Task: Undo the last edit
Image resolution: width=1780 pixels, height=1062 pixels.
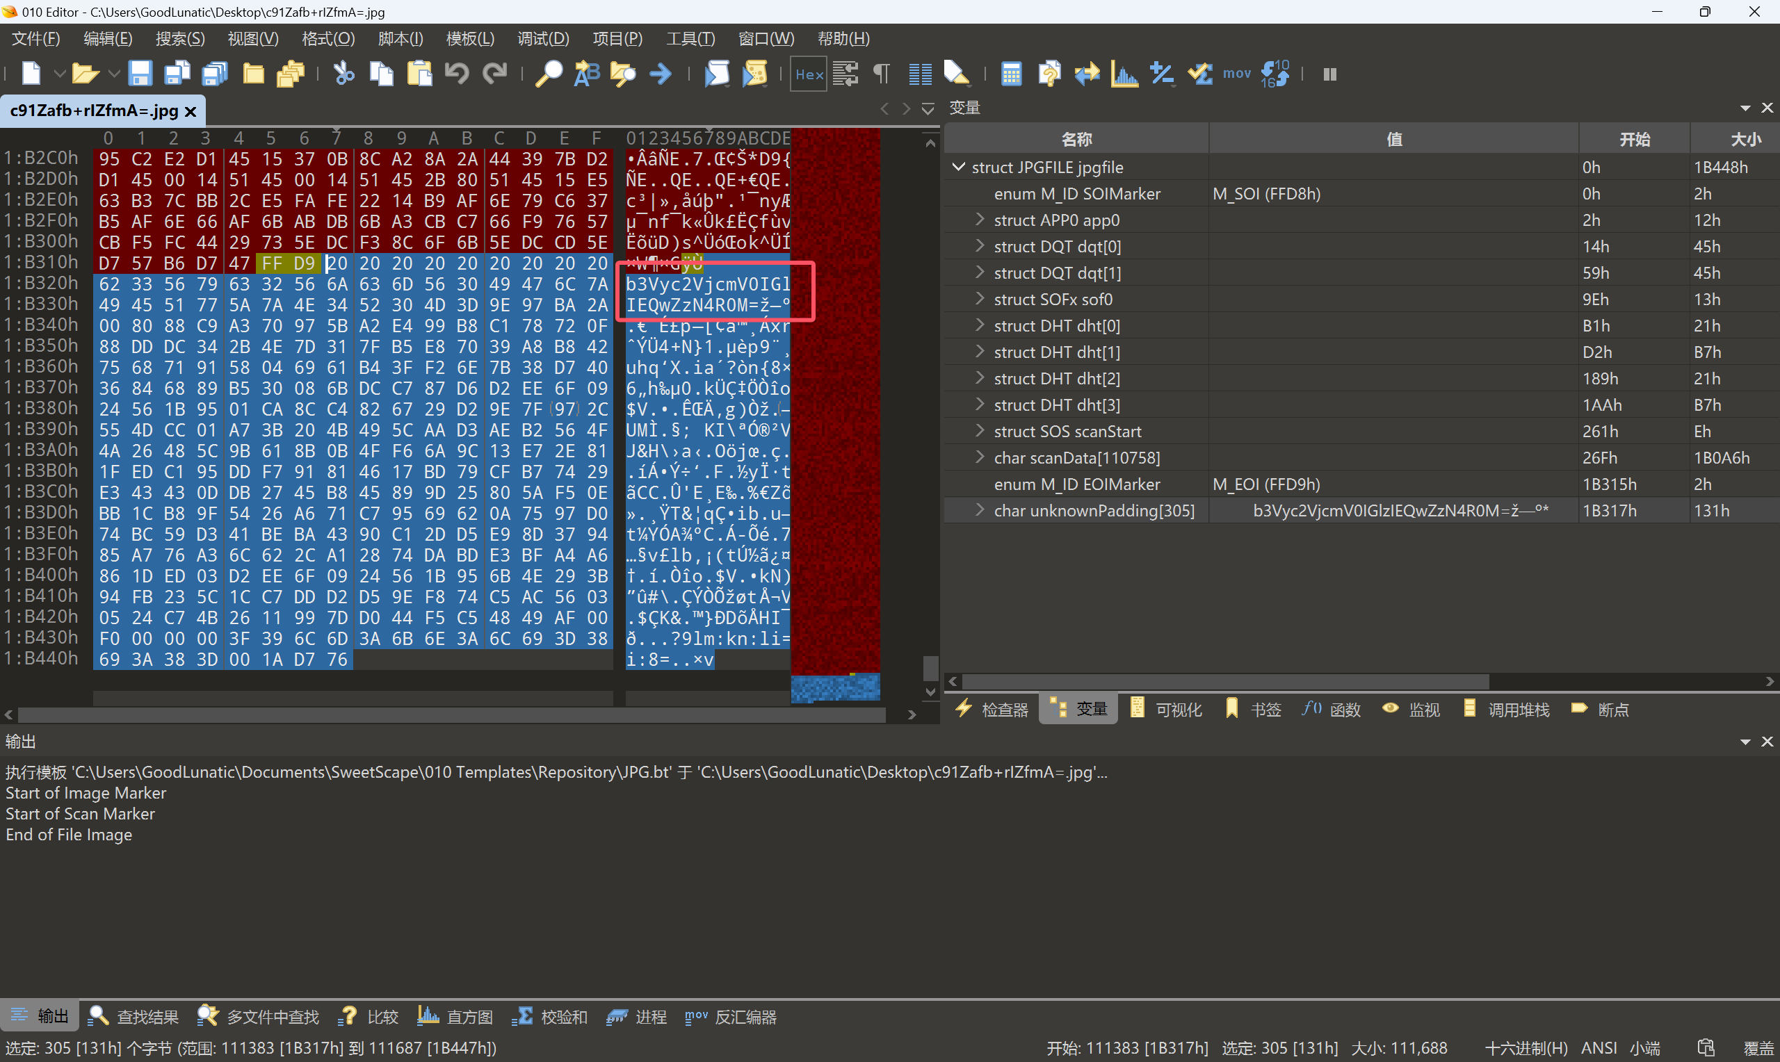Action: coord(457,74)
